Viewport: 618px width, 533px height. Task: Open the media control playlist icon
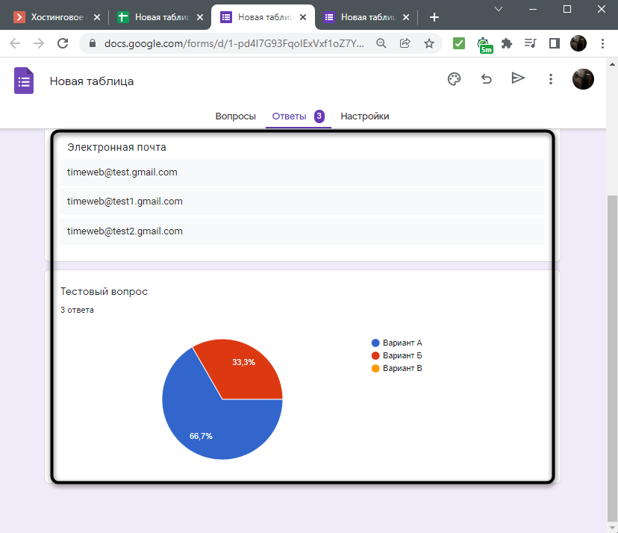click(x=530, y=43)
